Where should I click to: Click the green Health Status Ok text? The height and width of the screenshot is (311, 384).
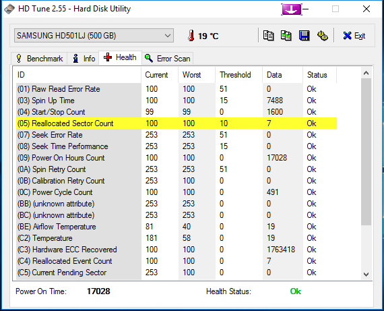click(x=296, y=291)
